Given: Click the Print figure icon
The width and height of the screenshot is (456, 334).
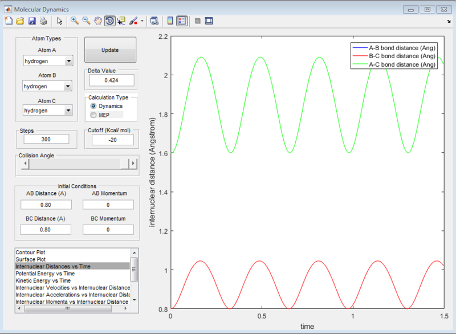Looking at the screenshot, I should (44, 21).
